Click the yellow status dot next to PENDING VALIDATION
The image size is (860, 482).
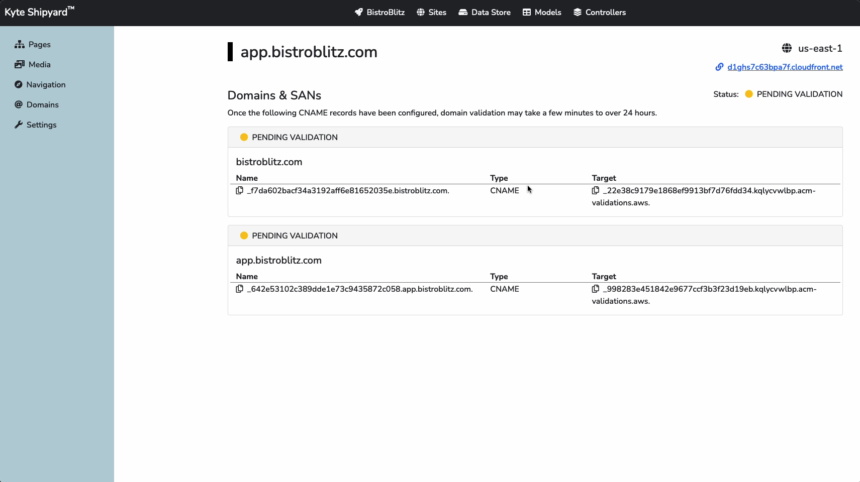coord(748,94)
